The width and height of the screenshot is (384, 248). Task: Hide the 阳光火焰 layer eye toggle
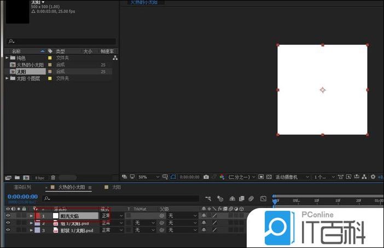click(x=8, y=216)
